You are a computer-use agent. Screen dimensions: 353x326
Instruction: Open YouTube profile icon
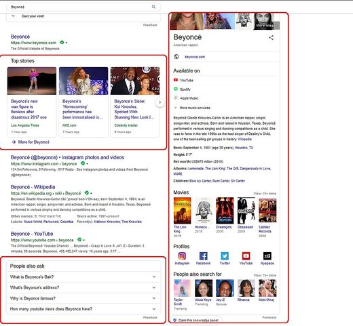tap(246, 256)
